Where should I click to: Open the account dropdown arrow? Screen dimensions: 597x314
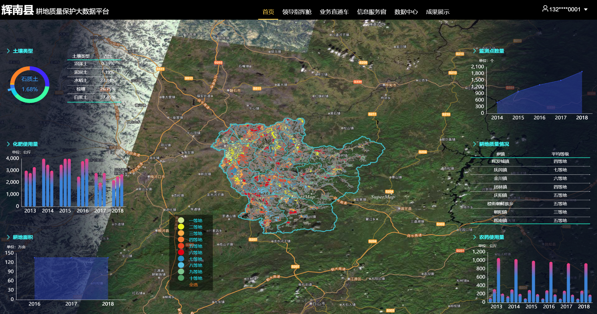coord(586,9)
